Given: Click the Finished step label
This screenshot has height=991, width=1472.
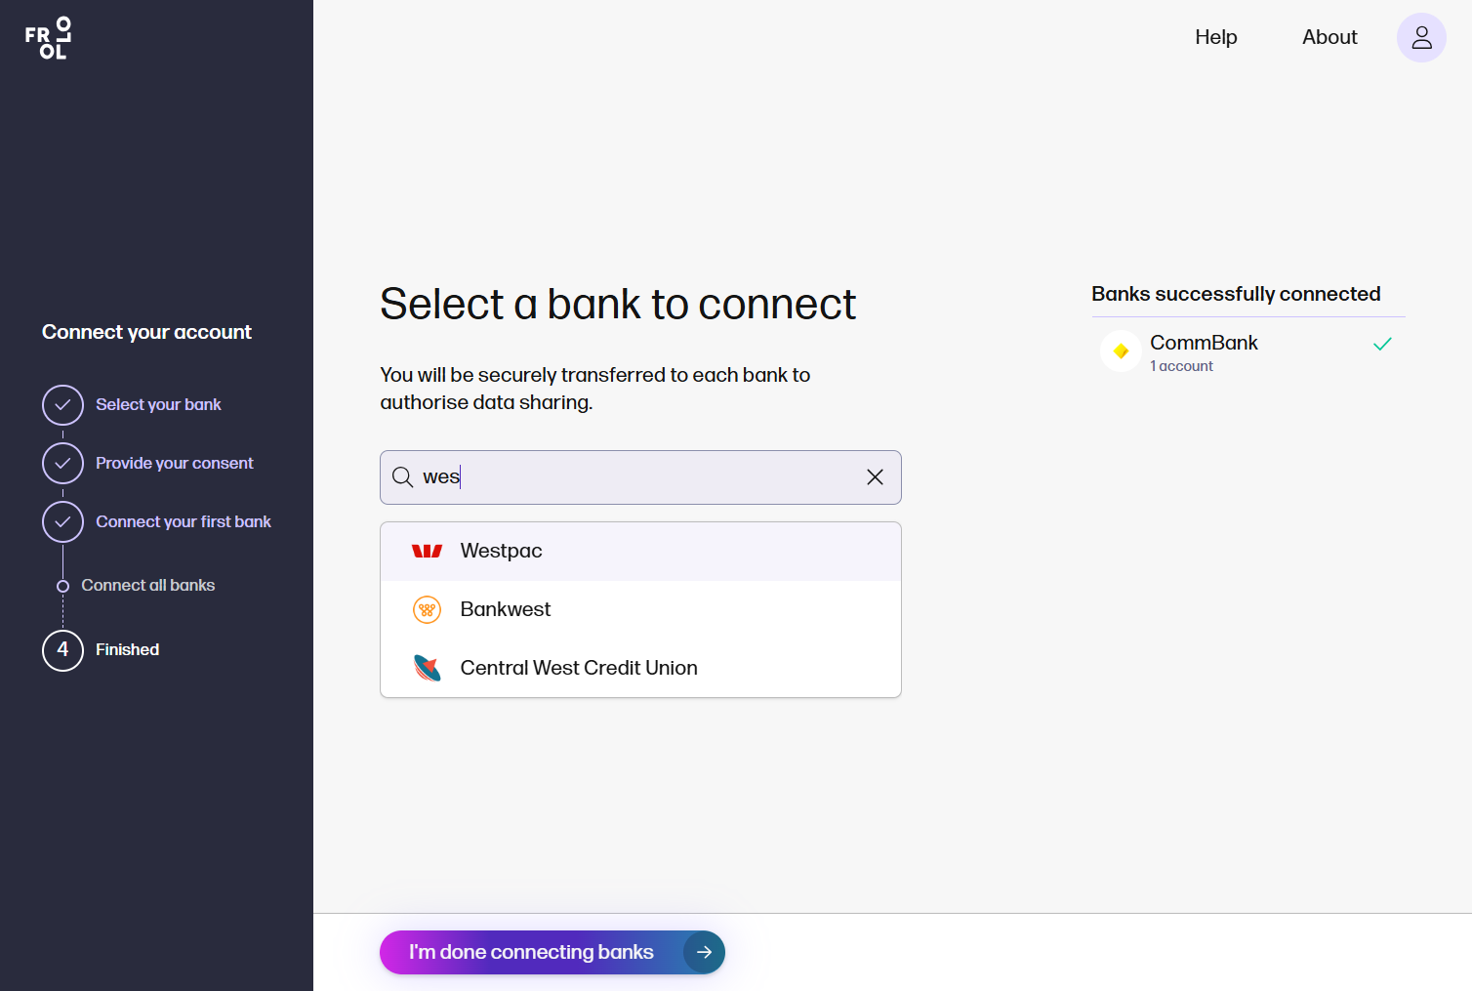Looking at the screenshot, I should point(127,649).
